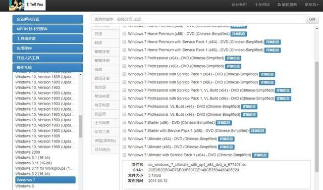
Task: Switch to the 已勾选(0) tab
Action: pos(105,150)
